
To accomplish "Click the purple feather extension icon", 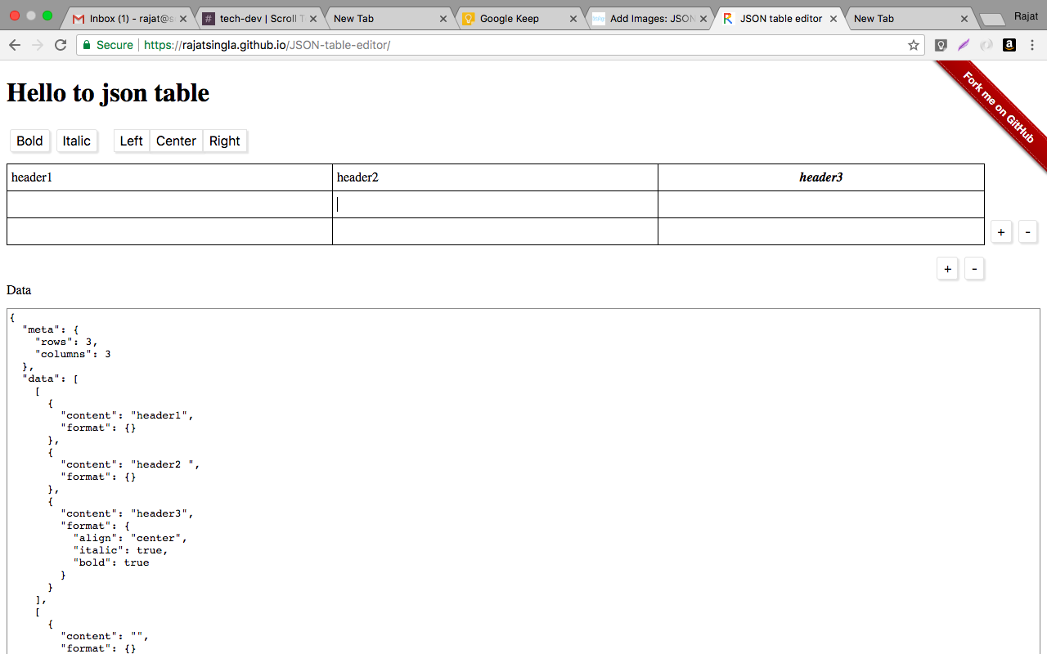I will pyautogui.click(x=964, y=45).
